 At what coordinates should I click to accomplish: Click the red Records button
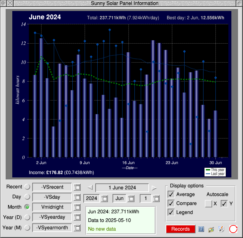click(x=181, y=229)
